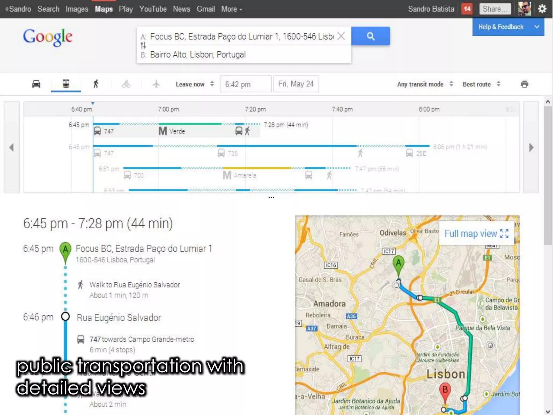Click destination field Bairro Alto
Screen dimensions: 553x415
tap(198, 55)
